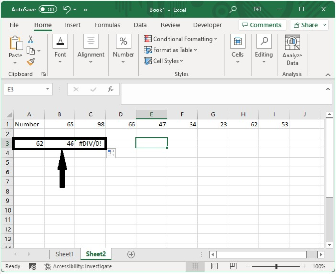The width and height of the screenshot is (336, 274).
Task: Select cell A1 containing Number
Action: pos(29,124)
